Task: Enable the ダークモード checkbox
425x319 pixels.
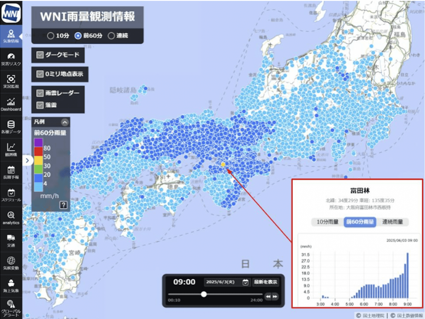Action: (x=40, y=55)
